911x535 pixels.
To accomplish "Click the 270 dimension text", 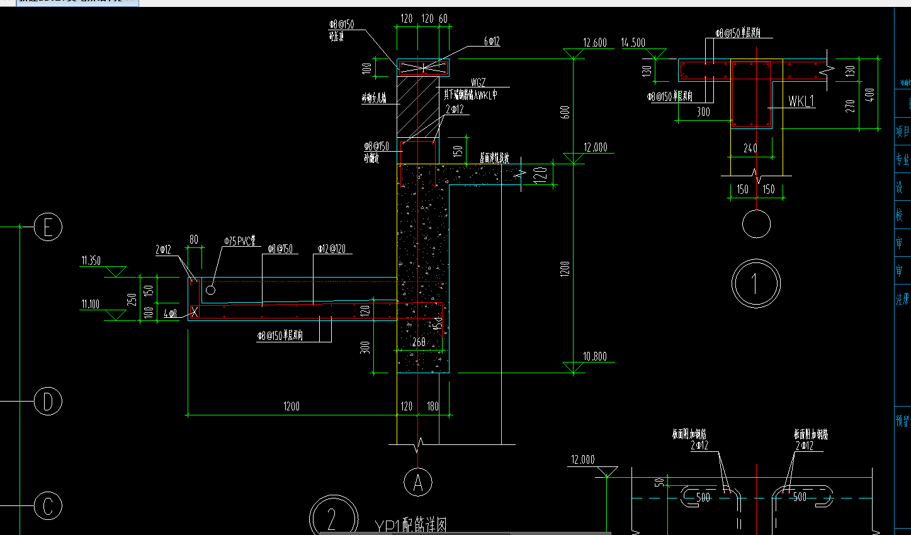I will 850,106.
